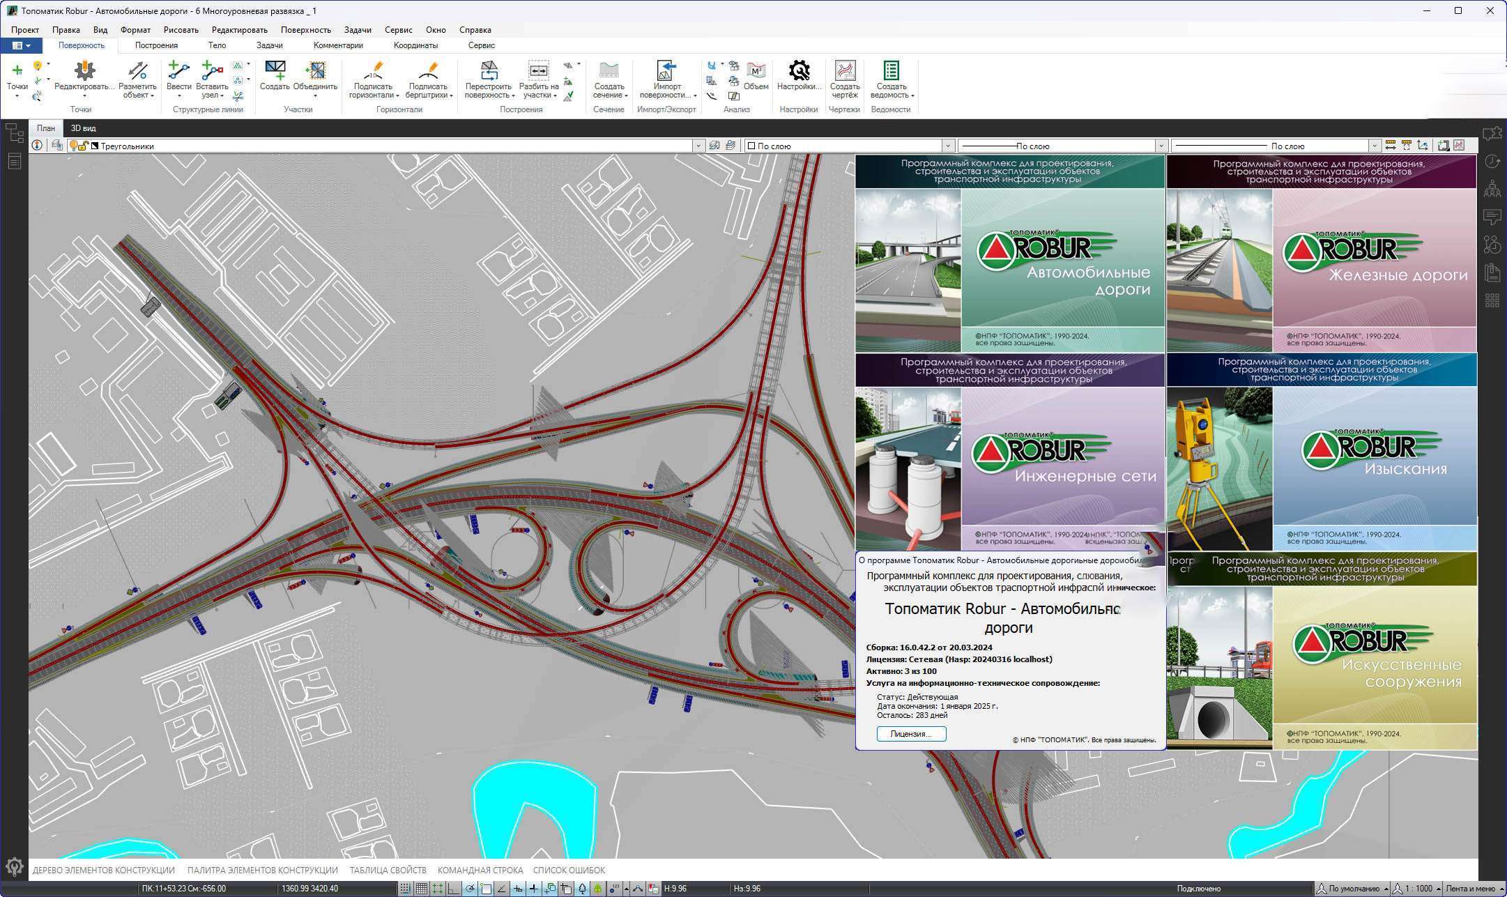The width and height of the screenshot is (1507, 897).
Task: Click the Лицензия... button
Action: (911, 734)
